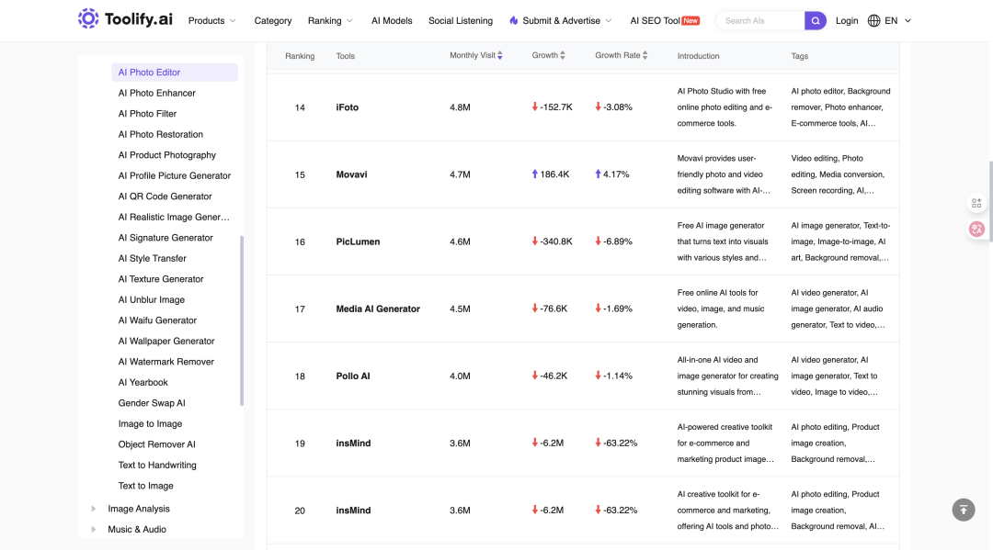
Task: Sort table by Growth Rate
Action: point(645,56)
